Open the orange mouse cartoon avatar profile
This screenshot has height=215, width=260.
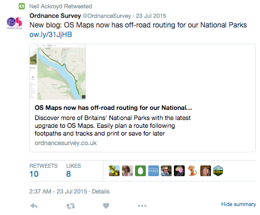(192, 171)
